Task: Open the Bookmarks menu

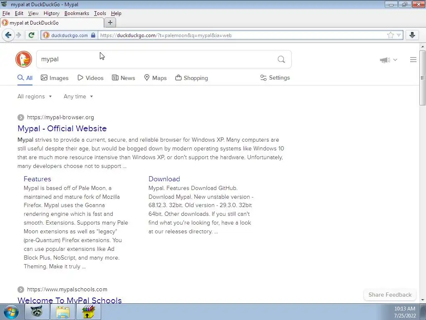Action: (77, 13)
